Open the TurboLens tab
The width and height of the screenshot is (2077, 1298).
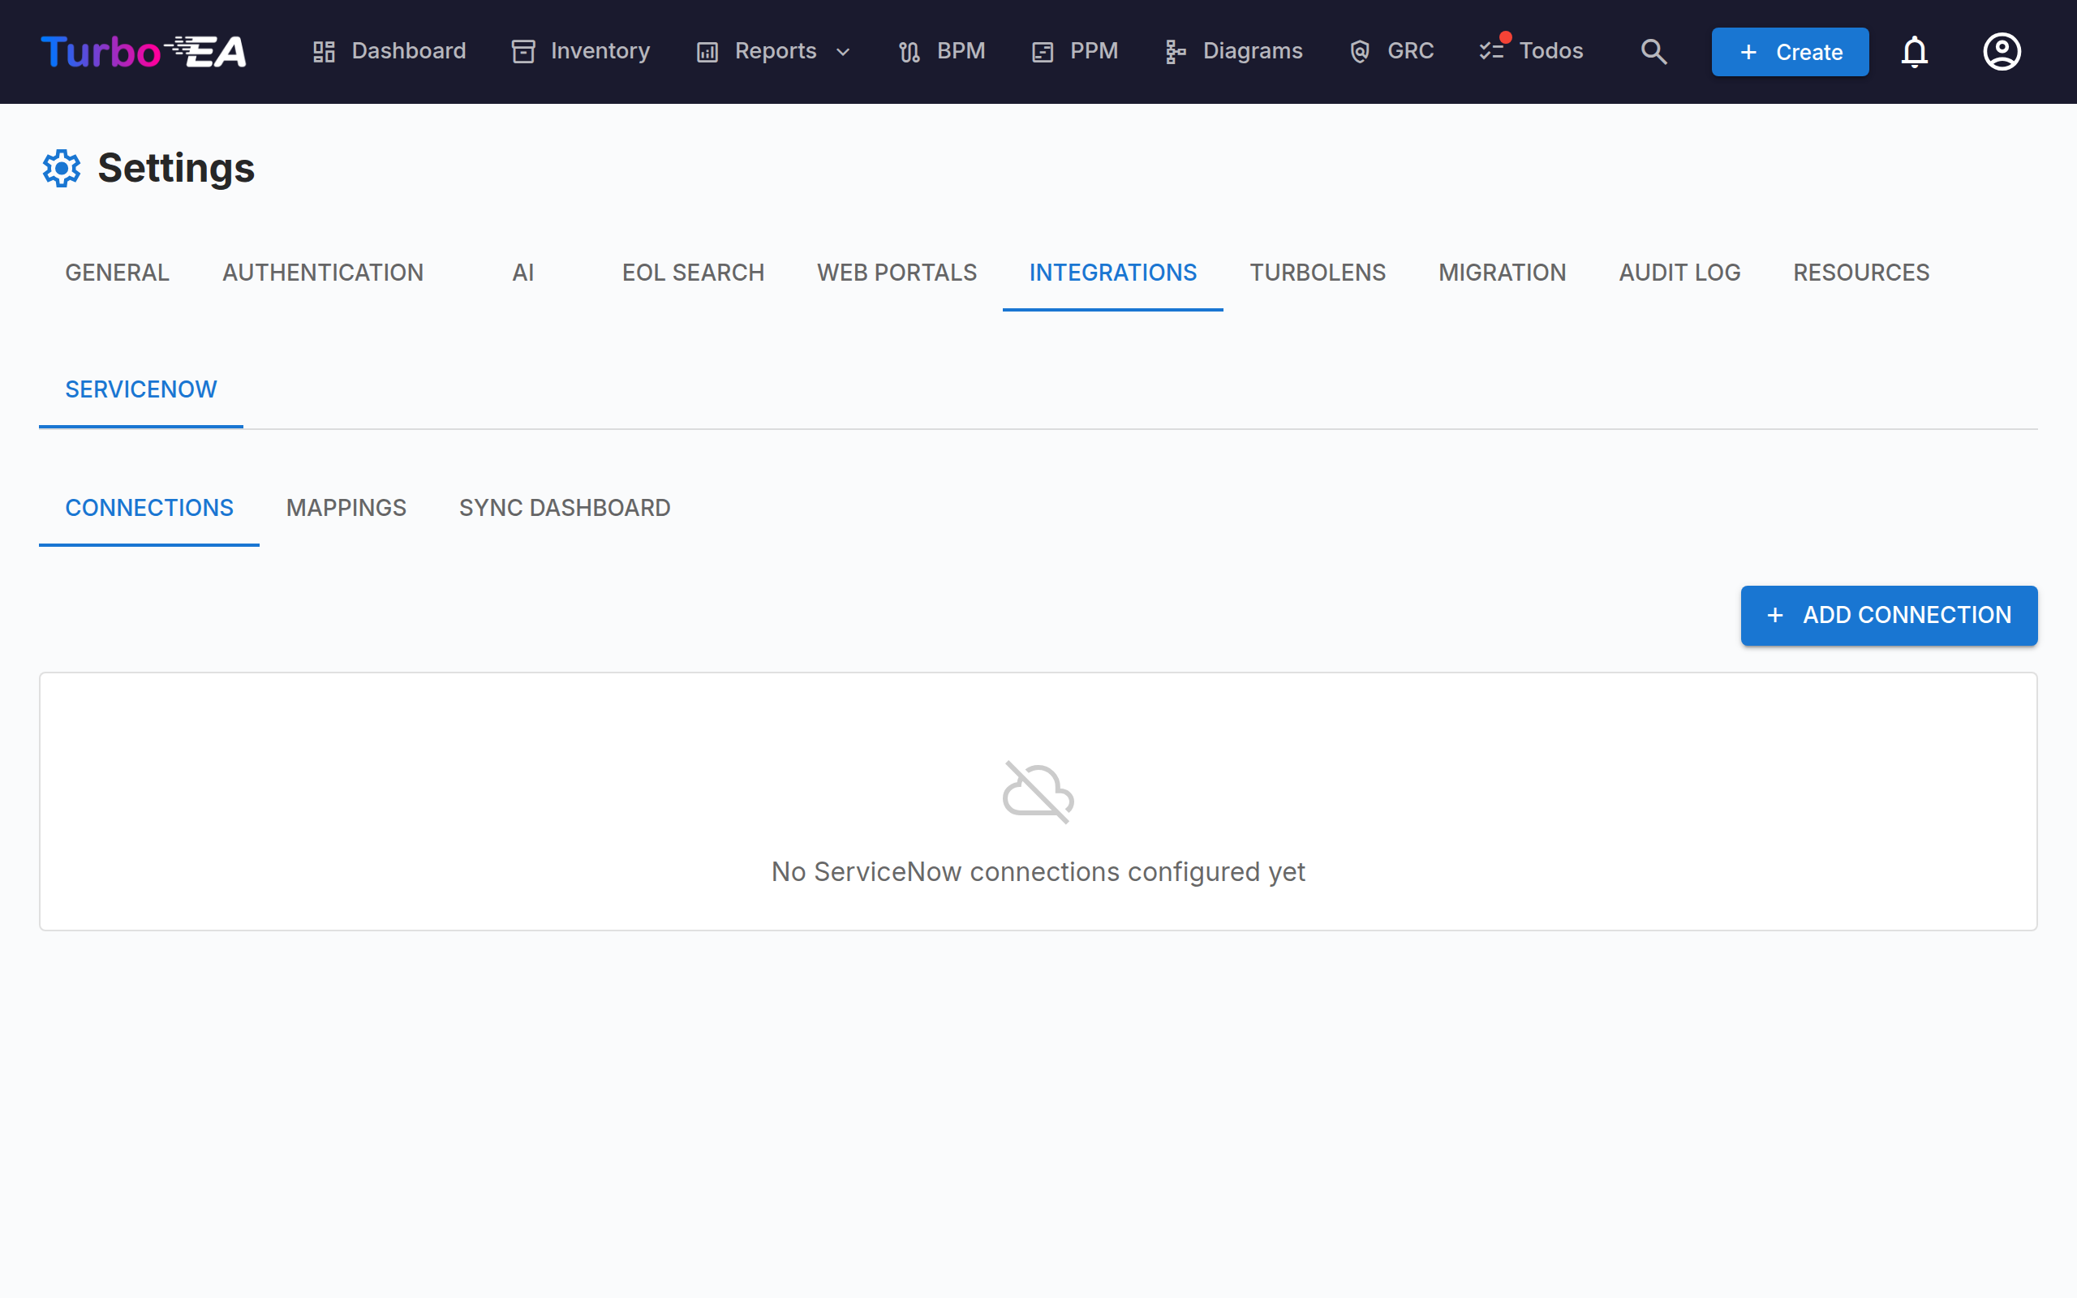[x=1318, y=272]
